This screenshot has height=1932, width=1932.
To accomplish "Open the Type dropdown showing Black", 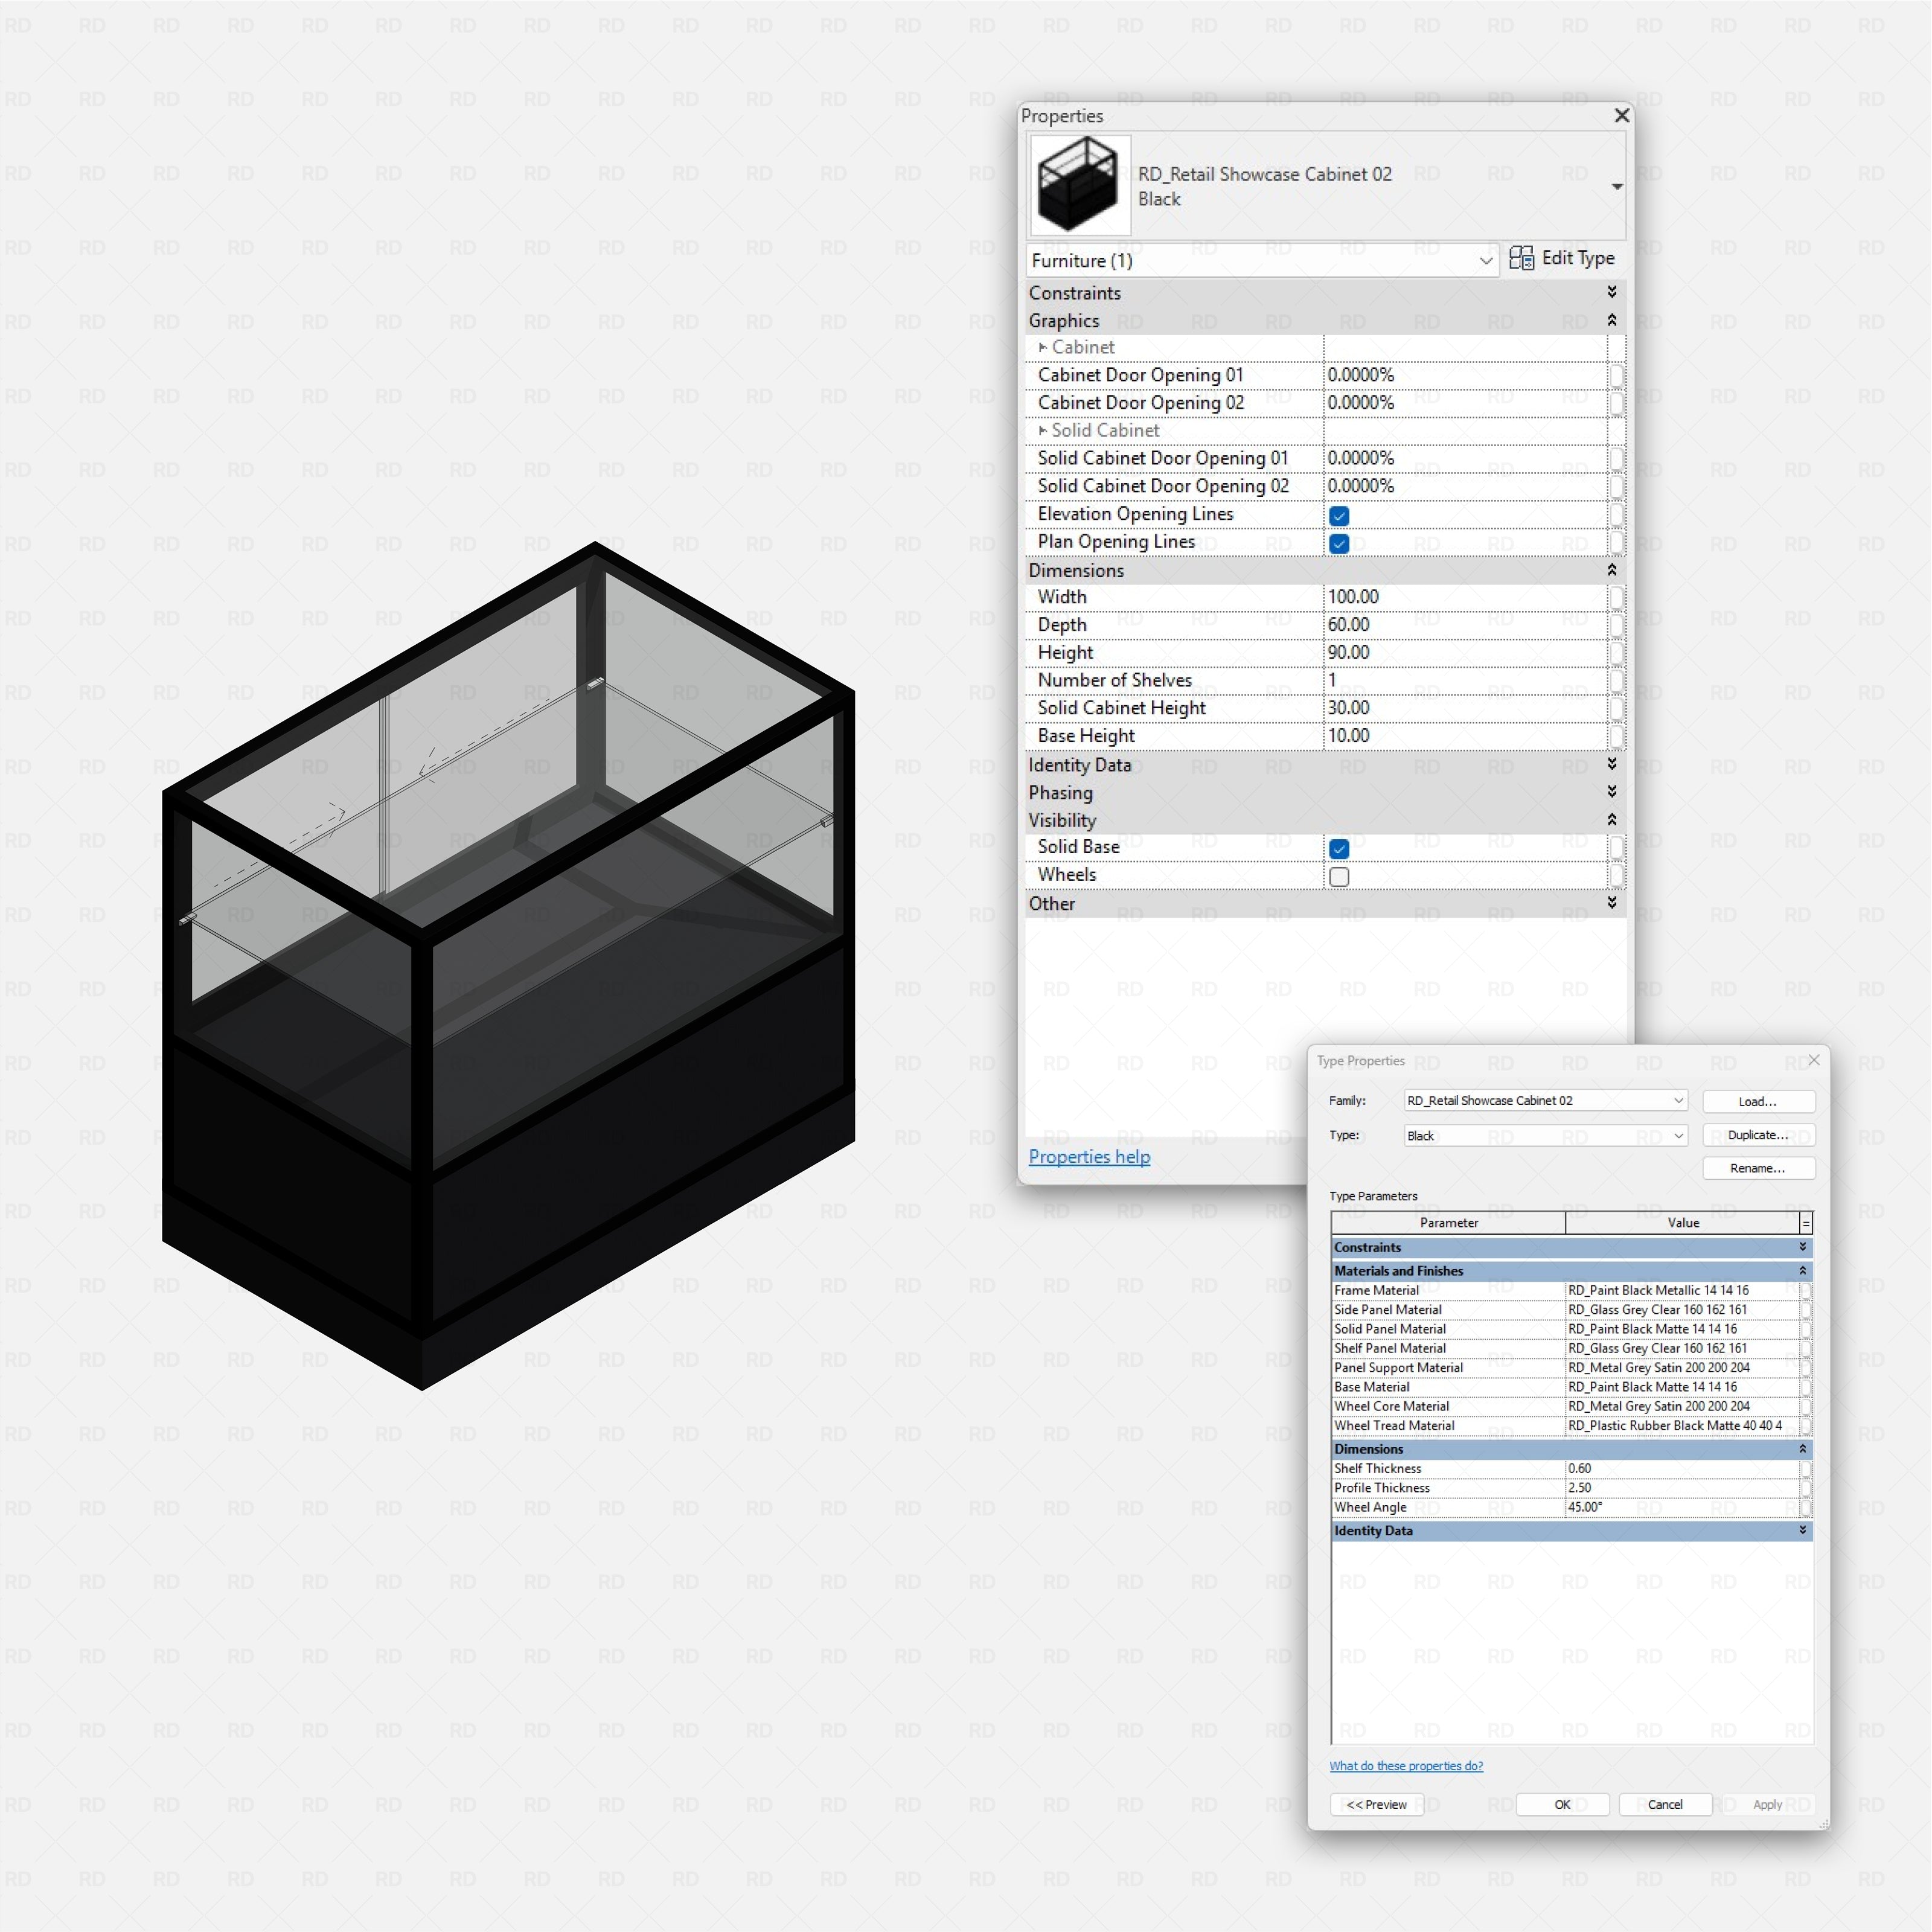I will [x=1546, y=1135].
